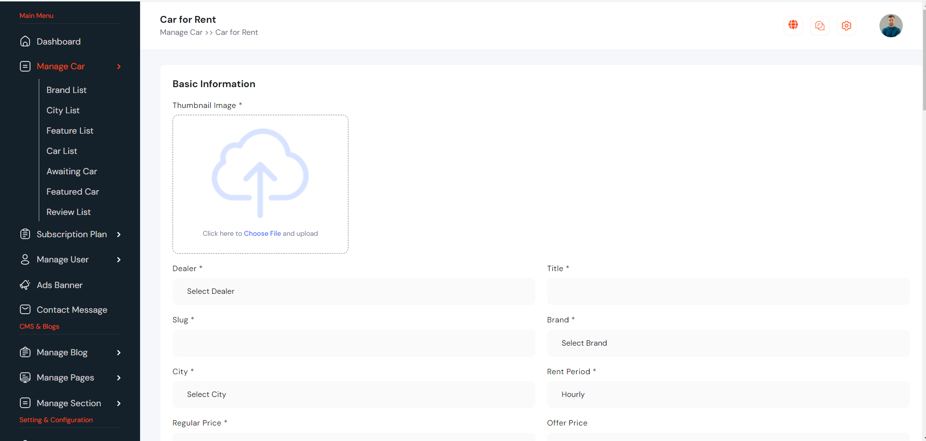This screenshot has width=926, height=441.
Task: Open Brand List in the sidebar
Action: point(66,90)
